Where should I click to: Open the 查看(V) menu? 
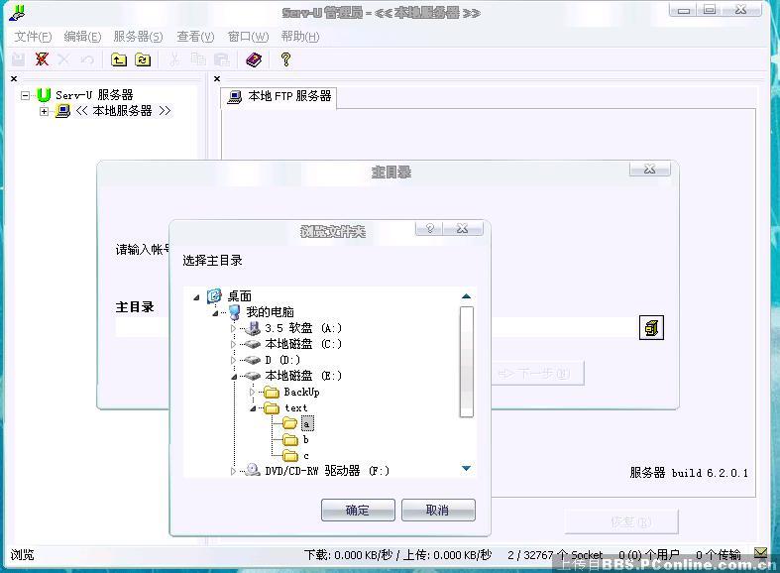click(x=195, y=37)
